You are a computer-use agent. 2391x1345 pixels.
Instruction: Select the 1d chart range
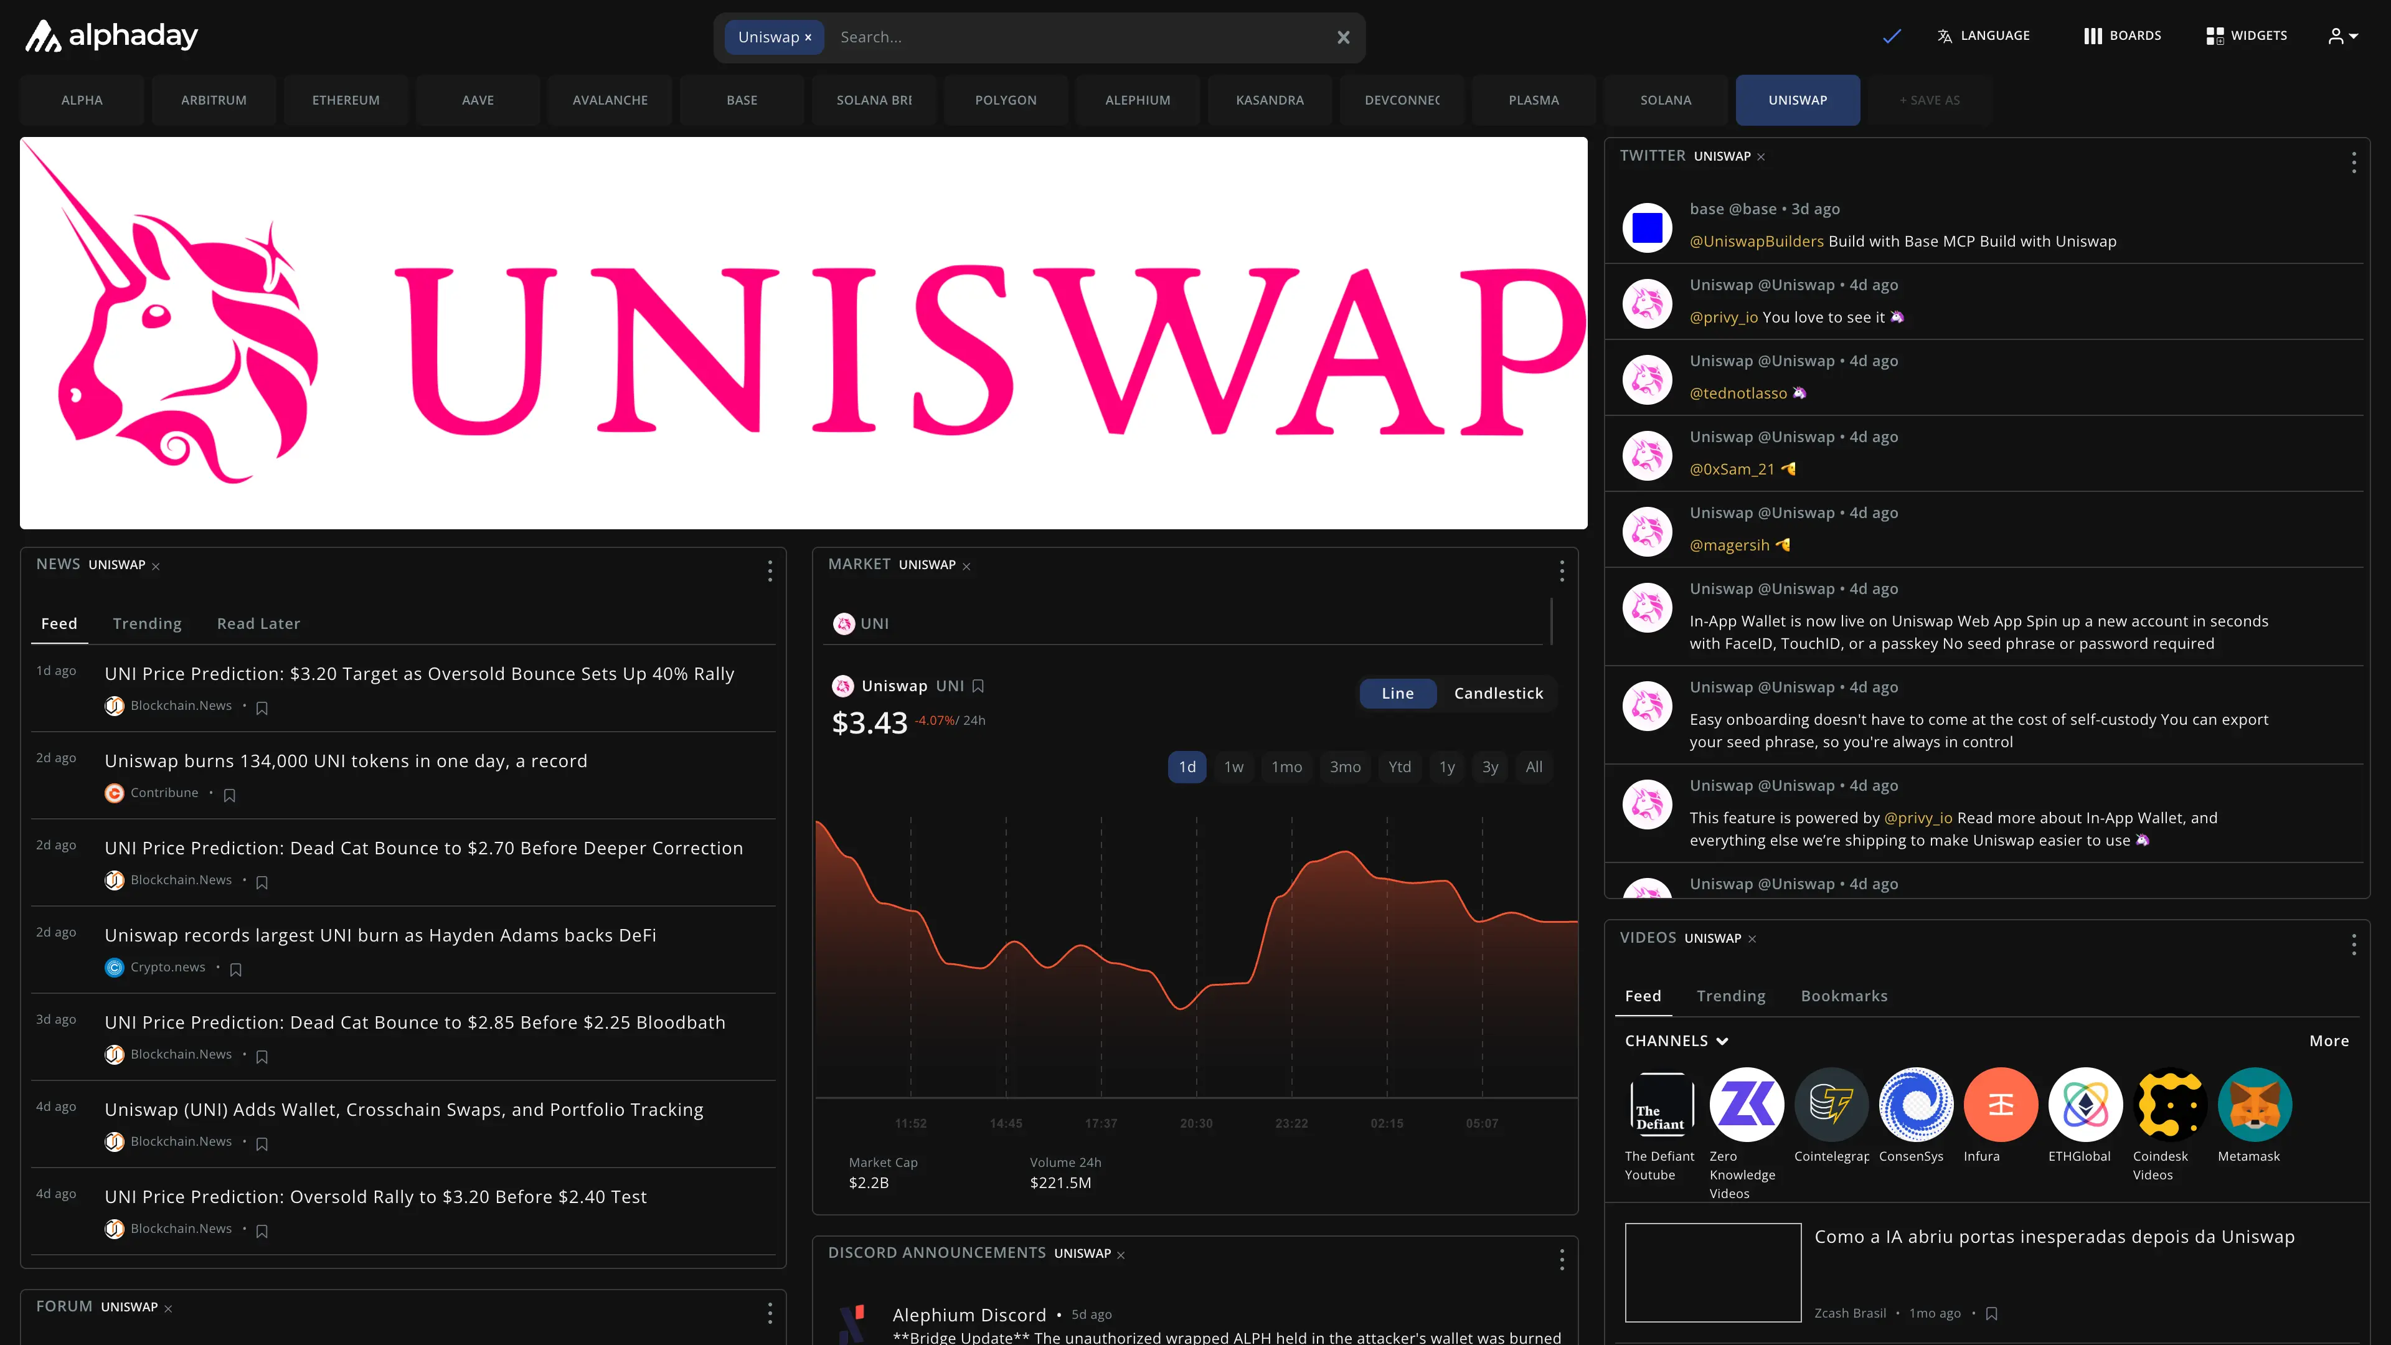[x=1187, y=767]
